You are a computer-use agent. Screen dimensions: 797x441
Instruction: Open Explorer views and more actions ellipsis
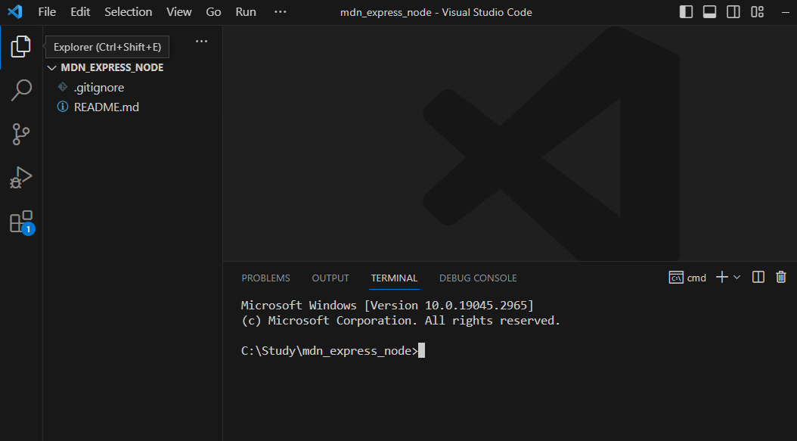pyautogui.click(x=202, y=42)
